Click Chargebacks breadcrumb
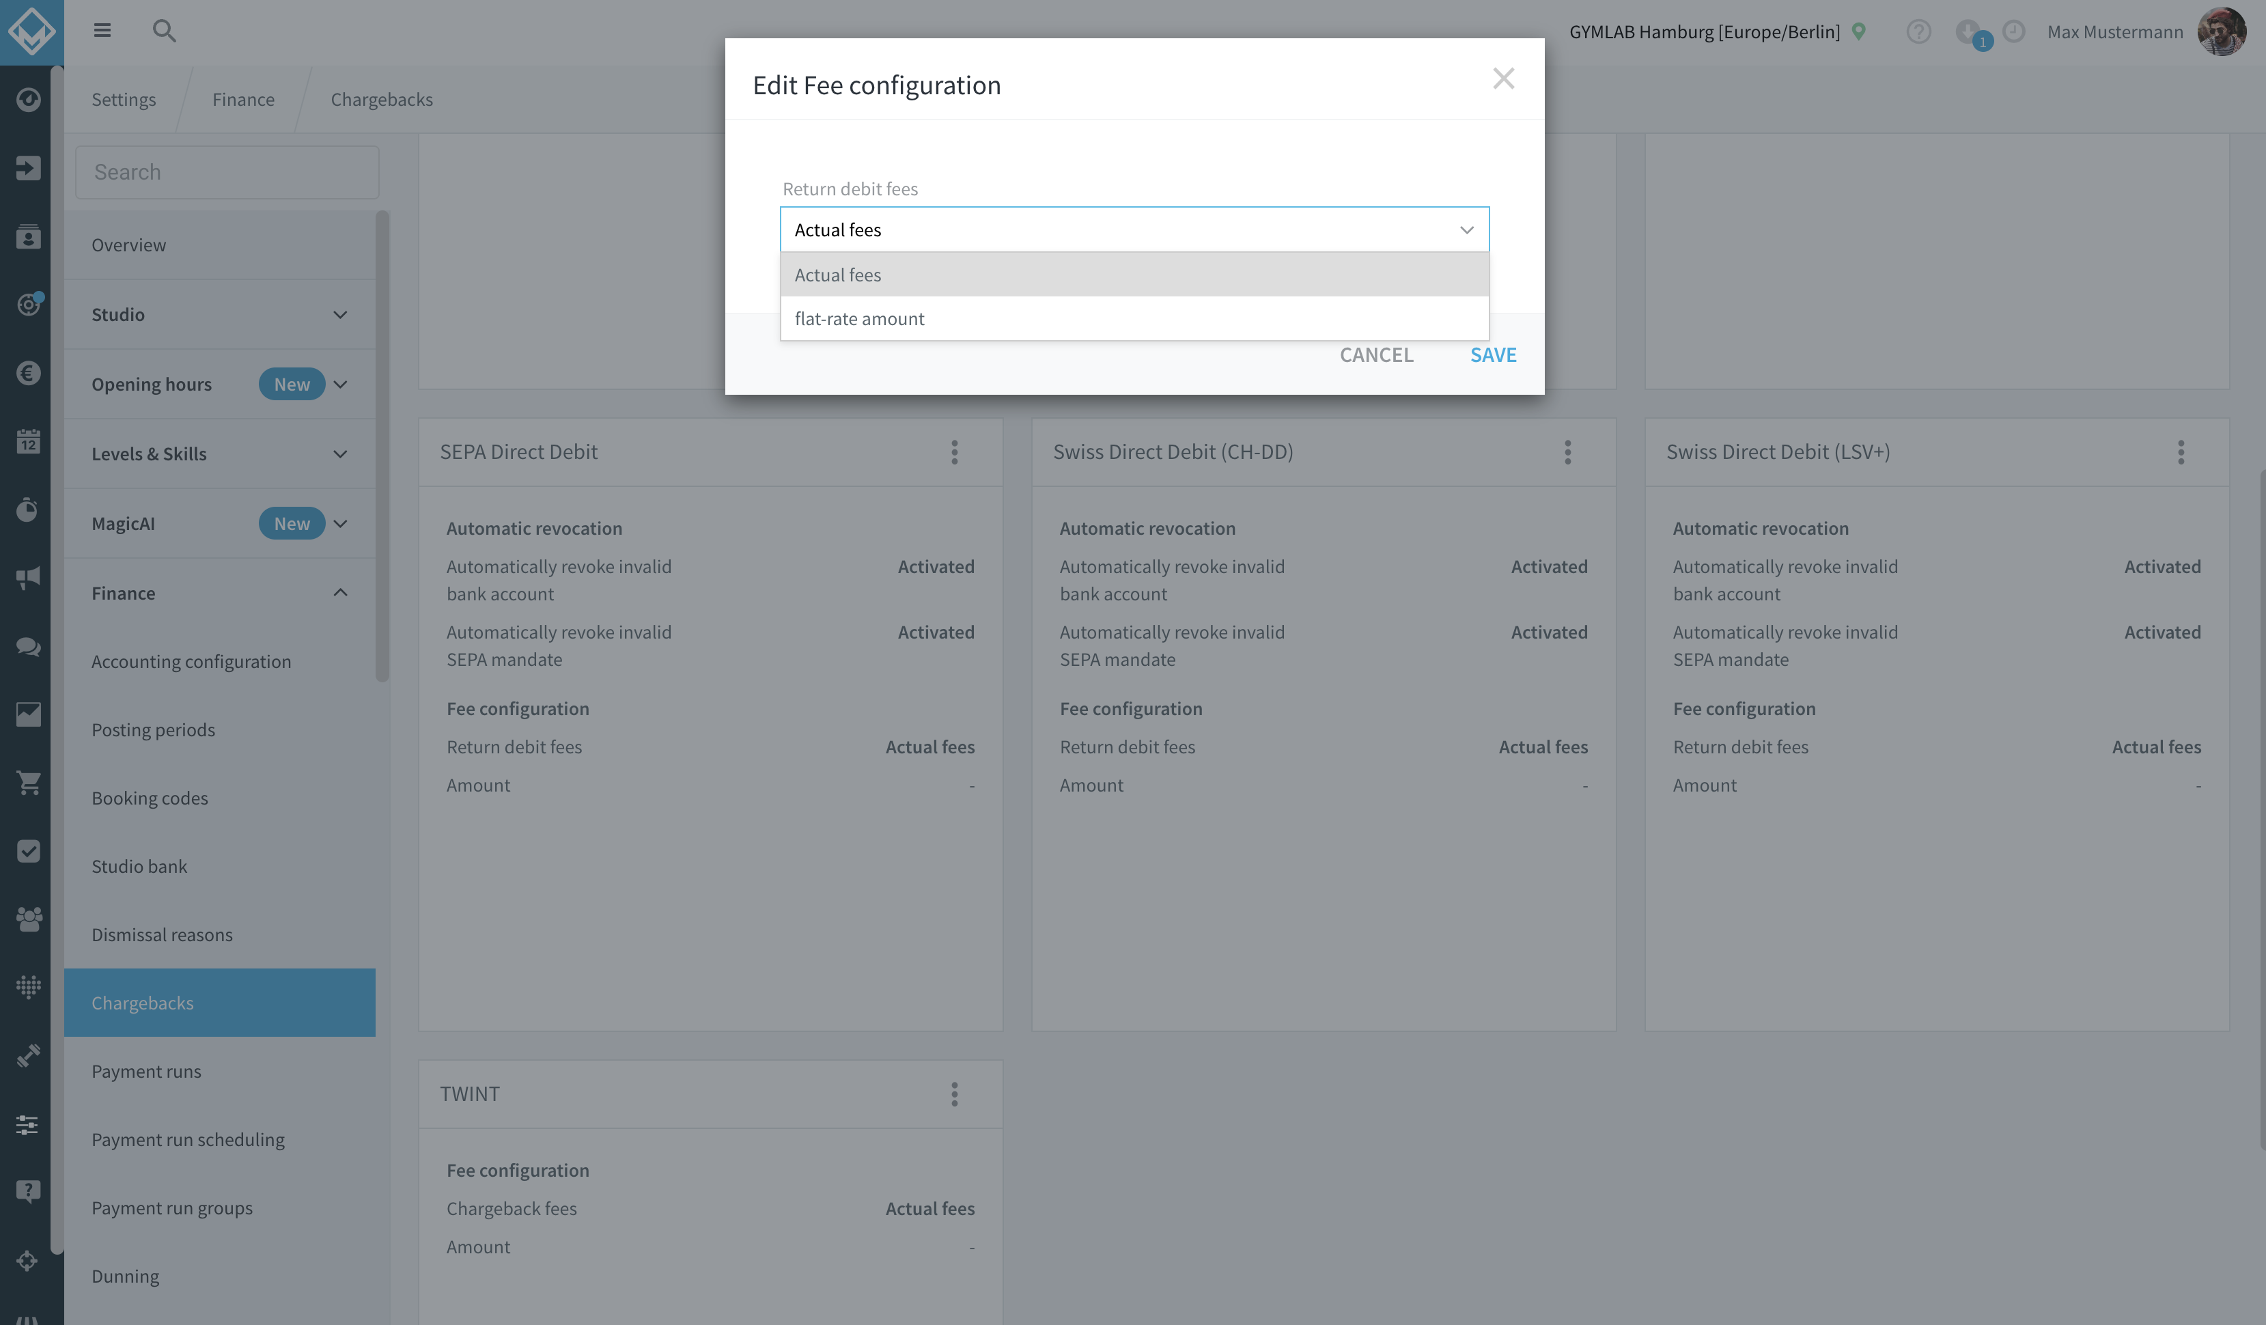 coord(381,99)
